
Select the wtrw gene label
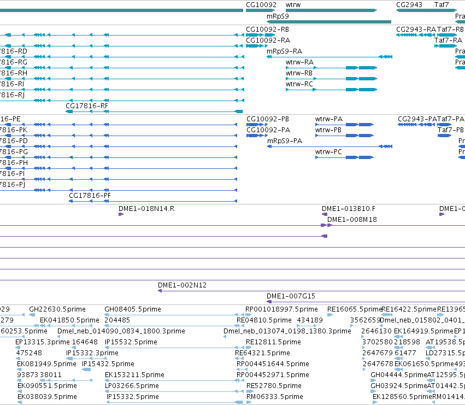[x=293, y=5]
